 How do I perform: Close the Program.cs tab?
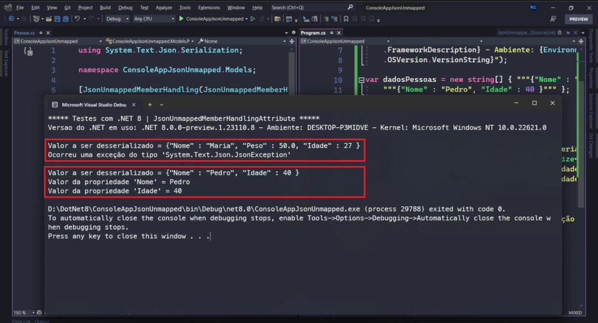click(339, 33)
